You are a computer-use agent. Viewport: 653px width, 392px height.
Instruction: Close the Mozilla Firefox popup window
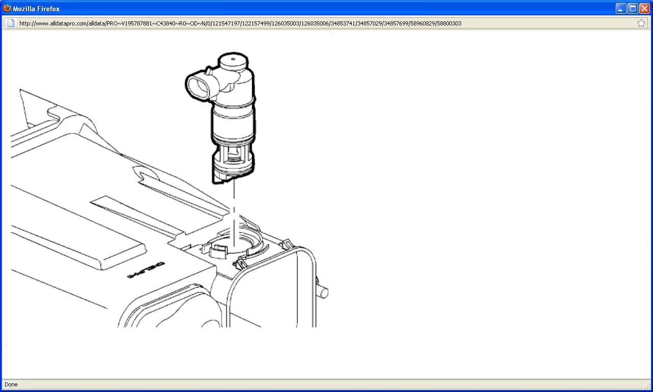pyautogui.click(x=644, y=9)
